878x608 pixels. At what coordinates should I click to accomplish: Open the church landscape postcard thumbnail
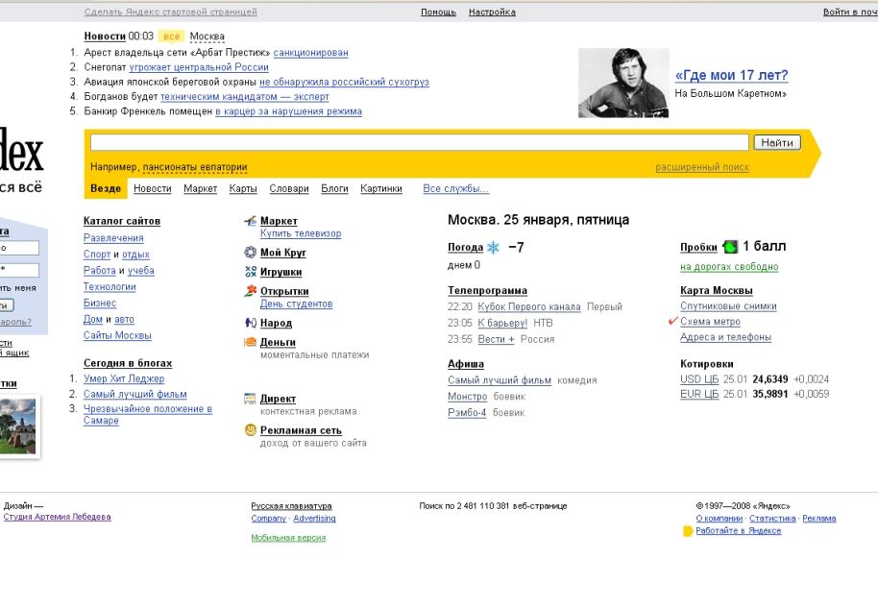(17, 426)
